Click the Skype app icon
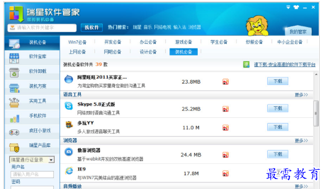Viewport: 324px width, 189px height. coord(69,106)
